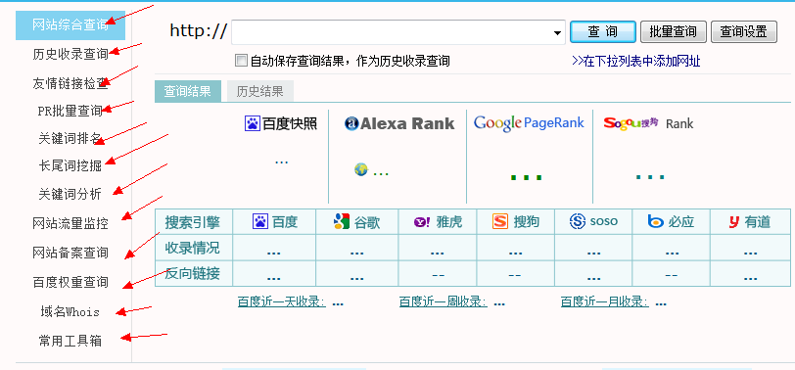Click the Google PageRank logo

click(529, 123)
